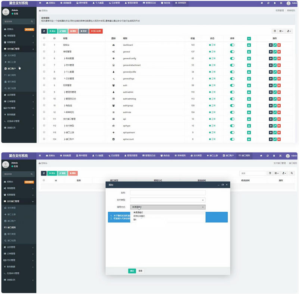Click the refresh icon left of the top 添加 button
The width and height of the screenshot is (299, 294).
click(x=44, y=31)
